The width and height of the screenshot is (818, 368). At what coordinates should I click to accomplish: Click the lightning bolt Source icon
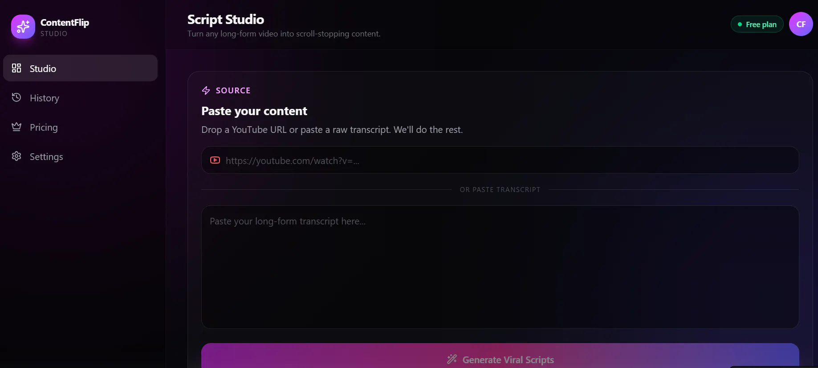pos(206,90)
